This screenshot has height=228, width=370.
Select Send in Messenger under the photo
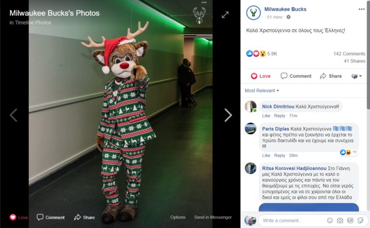212,217
